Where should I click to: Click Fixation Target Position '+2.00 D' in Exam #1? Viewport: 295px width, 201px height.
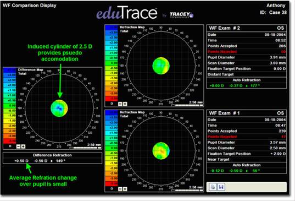[x=279, y=154]
